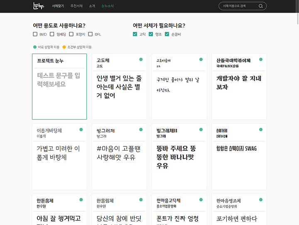Uncheck the 명조 checkbox
Screen dimensions: 299x225
pyautogui.click(x=151, y=34)
